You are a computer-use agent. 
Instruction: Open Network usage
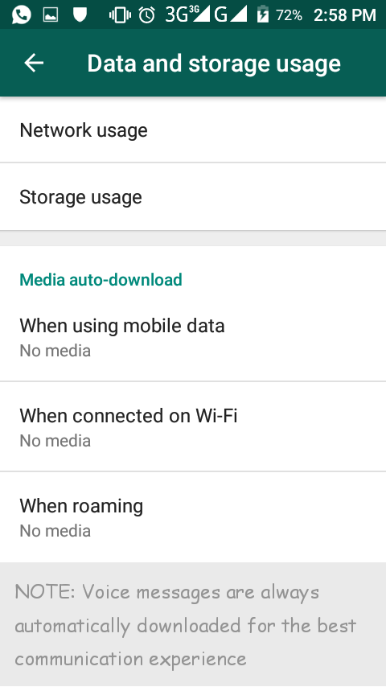[x=193, y=130]
